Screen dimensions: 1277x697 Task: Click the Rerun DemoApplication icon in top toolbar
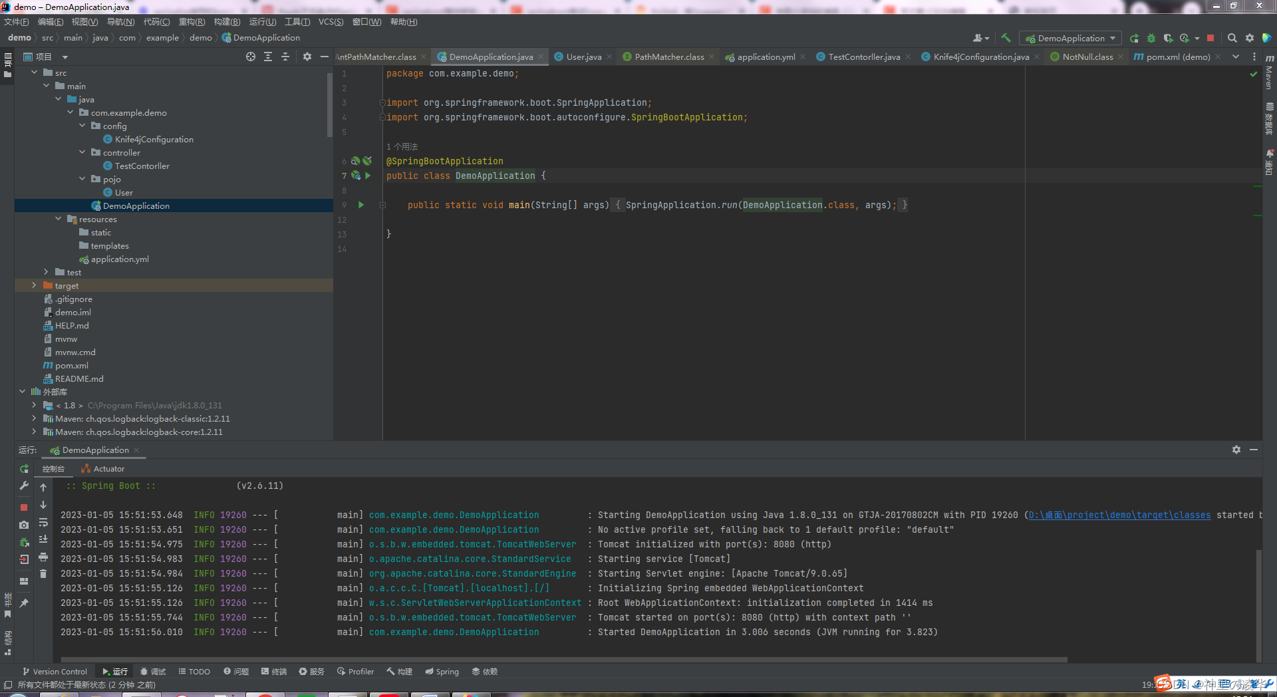click(1135, 38)
